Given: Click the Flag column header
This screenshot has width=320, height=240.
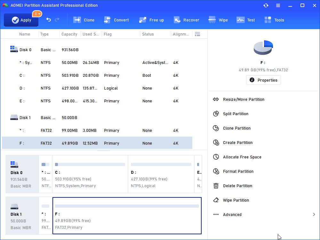Looking at the screenshot, I should coord(108,34).
